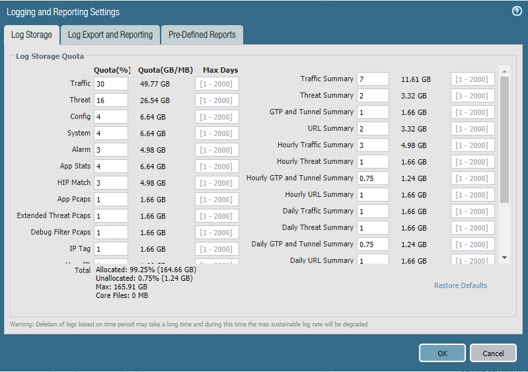Edit the Daily Threat Summary Max Days field
528x372 pixels.
point(472,228)
